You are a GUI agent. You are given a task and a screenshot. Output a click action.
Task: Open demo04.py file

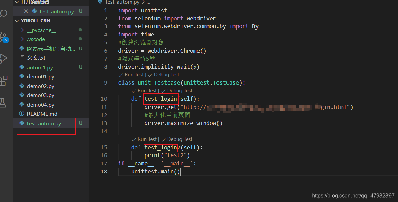pos(40,105)
